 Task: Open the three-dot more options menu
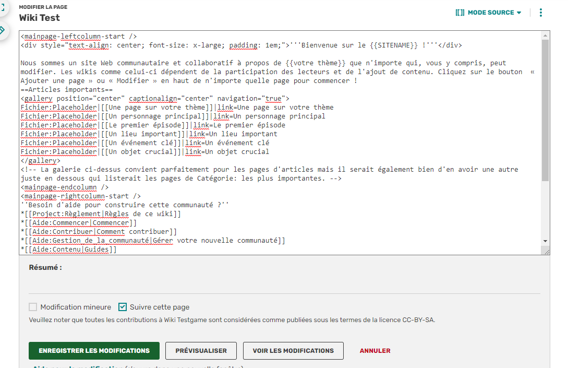(x=541, y=13)
